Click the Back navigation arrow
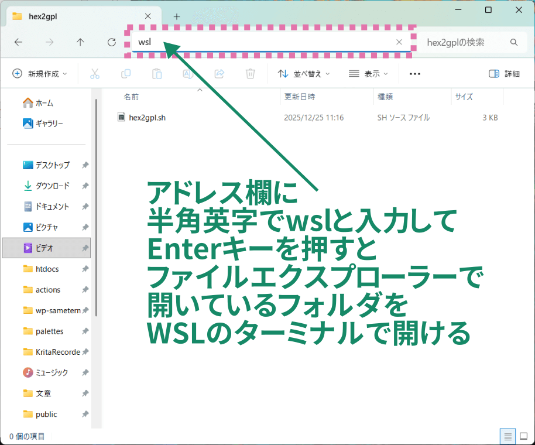 pyautogui.click(x=19, y=42)
